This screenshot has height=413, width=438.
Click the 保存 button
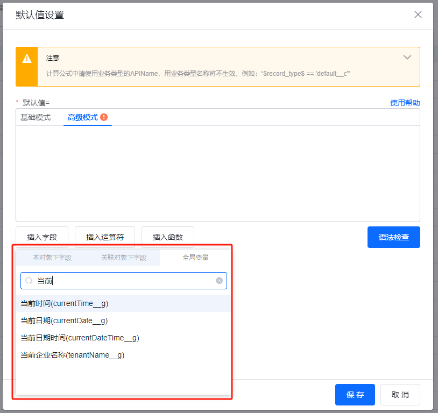(x=355, y=395)
